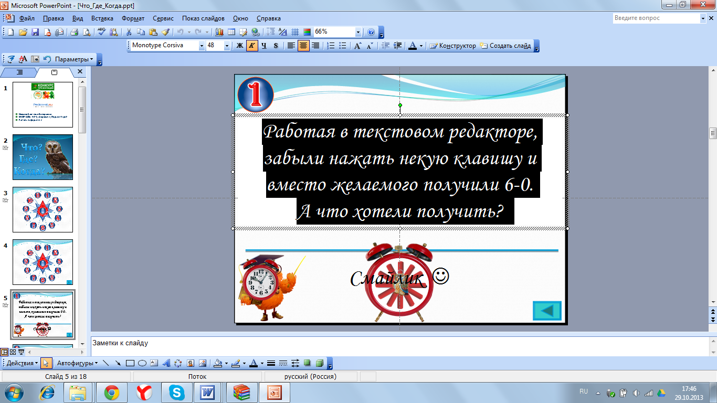Click the Open file folder icon
The image size is (717, 403).
[x=23, y=32]
